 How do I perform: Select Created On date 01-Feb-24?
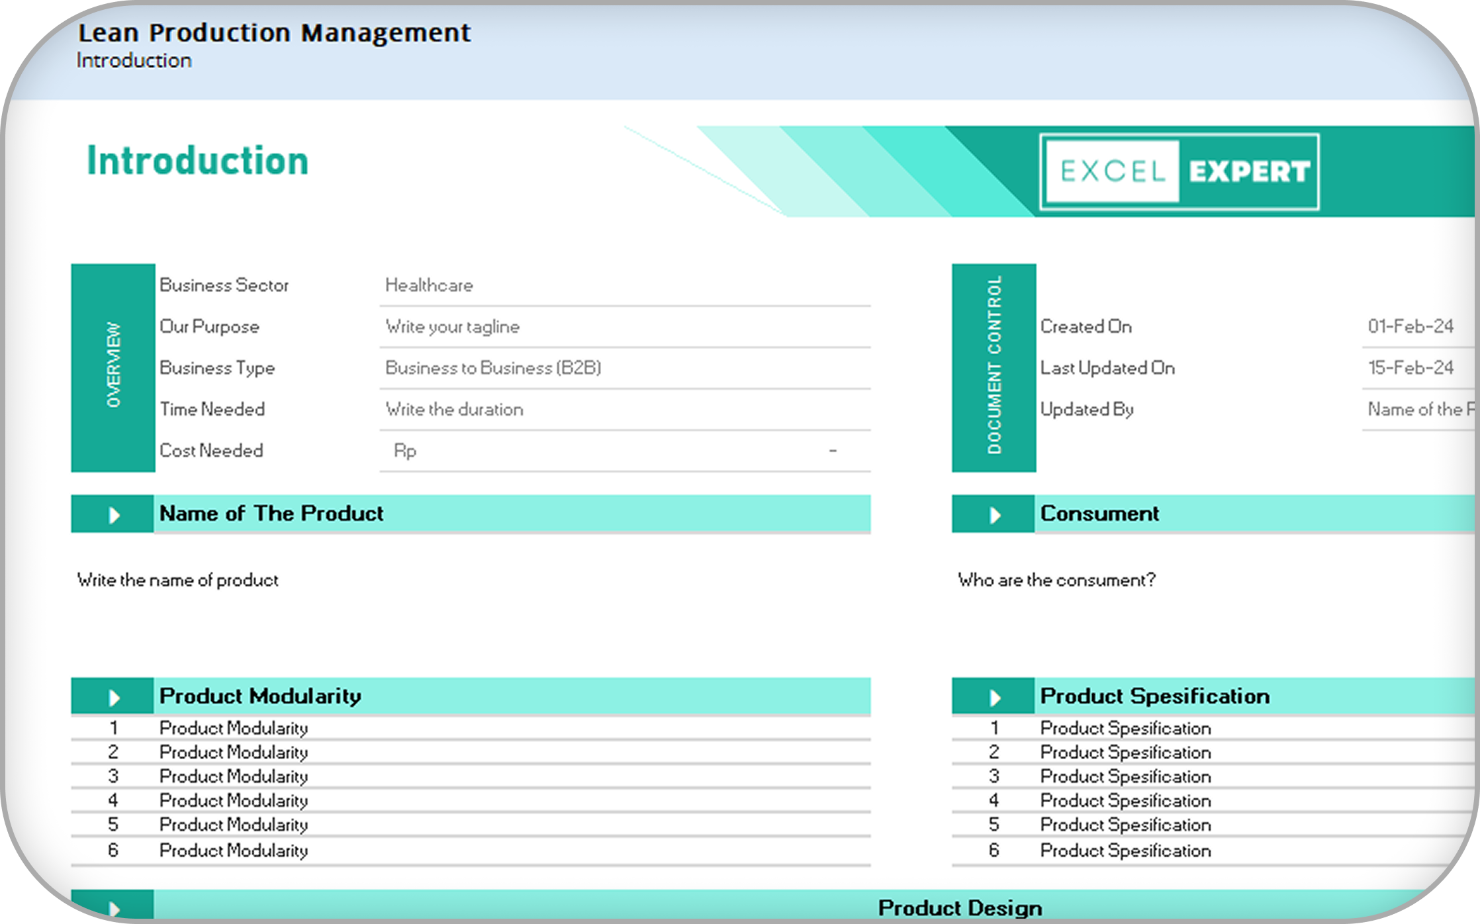(x=1411, y=326)
